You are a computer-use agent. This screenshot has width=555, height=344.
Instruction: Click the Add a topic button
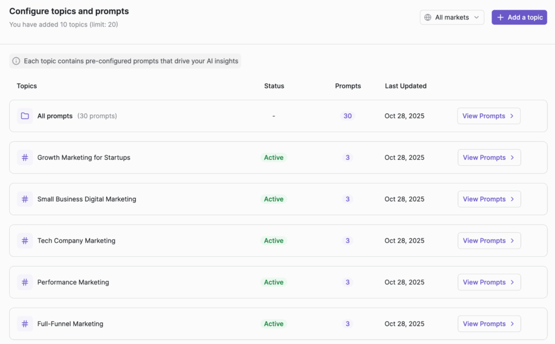tap(519, 17)
